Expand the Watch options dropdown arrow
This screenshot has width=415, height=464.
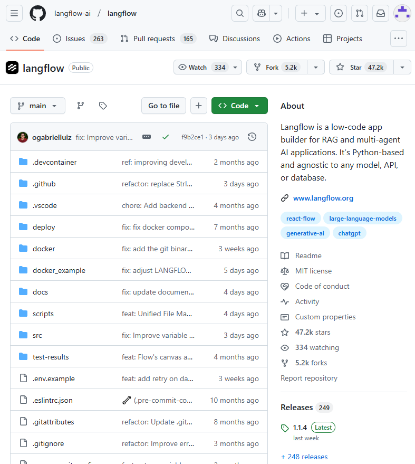235,68
